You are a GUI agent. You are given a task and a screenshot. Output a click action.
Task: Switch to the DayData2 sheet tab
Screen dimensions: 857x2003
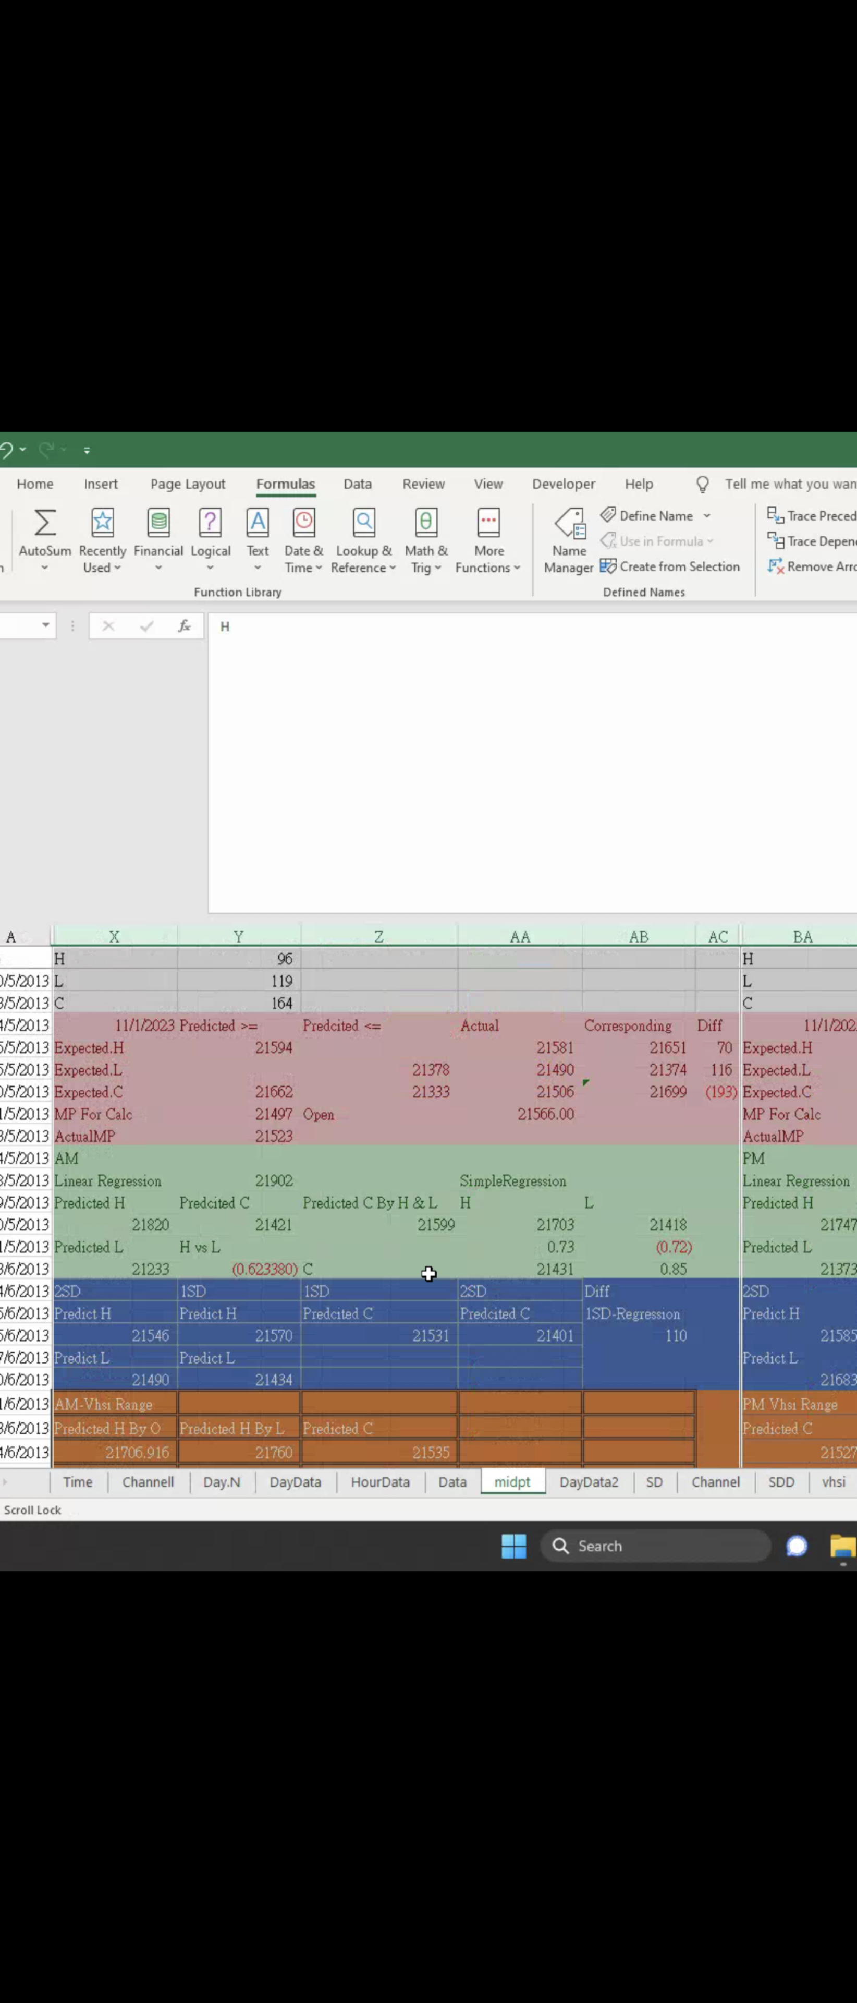[x=588, y=1482]
